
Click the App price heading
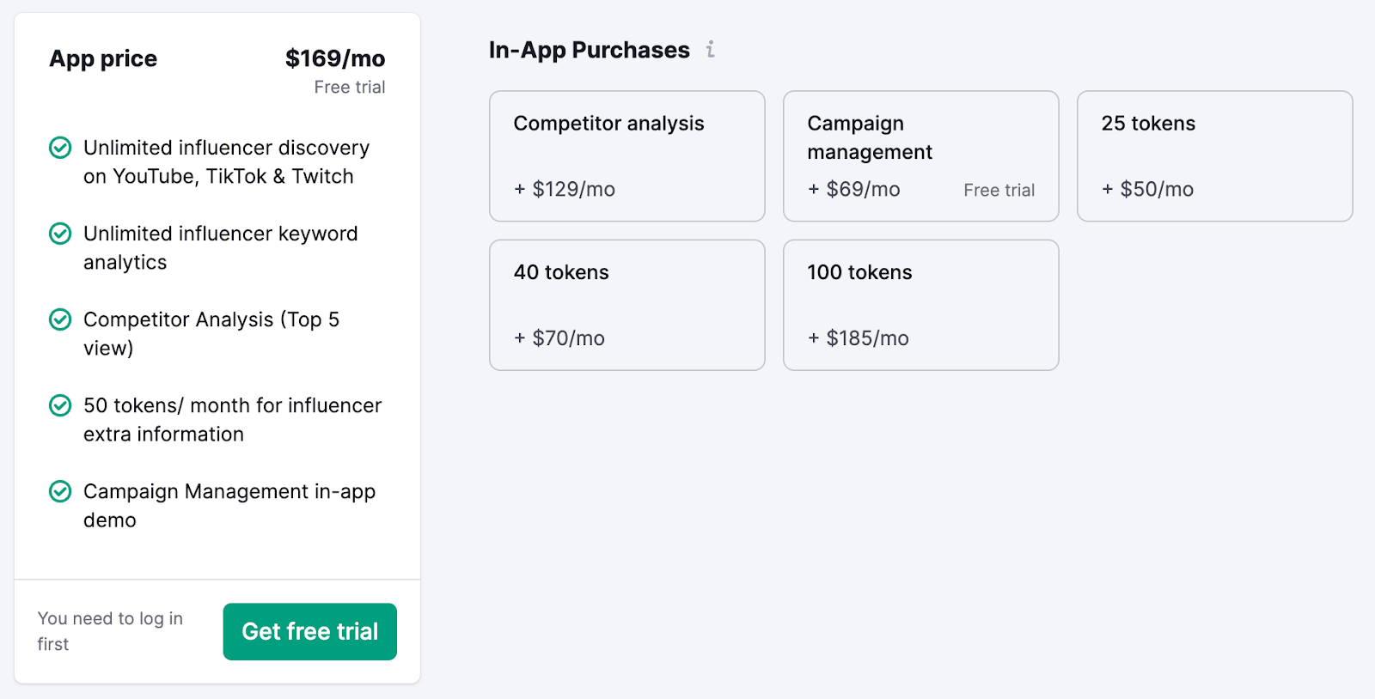coord(103,58)
